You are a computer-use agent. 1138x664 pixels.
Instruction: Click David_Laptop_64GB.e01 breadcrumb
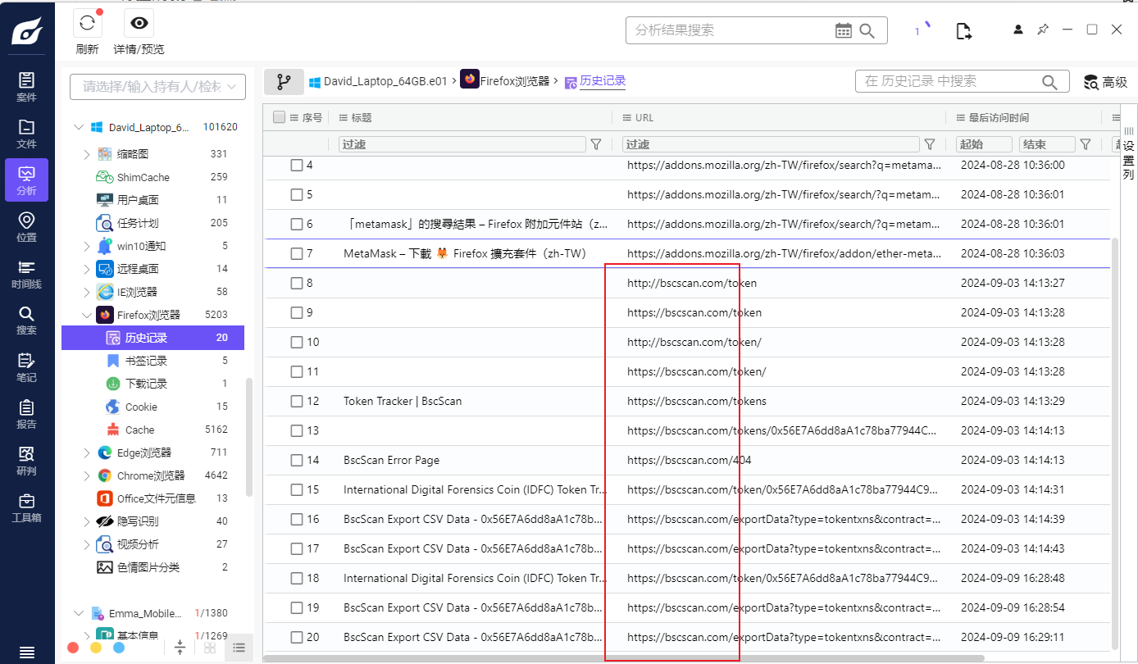(x=378, y=81)
